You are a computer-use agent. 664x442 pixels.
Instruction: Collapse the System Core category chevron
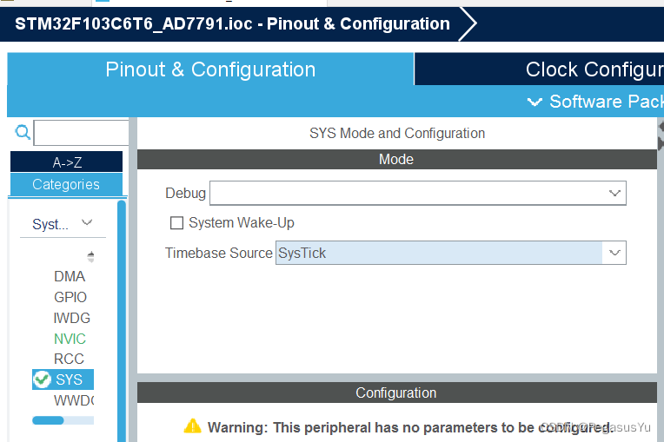[x=87, y=222]
